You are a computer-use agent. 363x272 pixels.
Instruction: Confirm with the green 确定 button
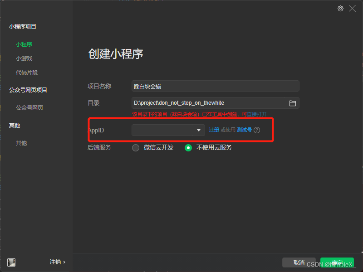tap(337, 262)
